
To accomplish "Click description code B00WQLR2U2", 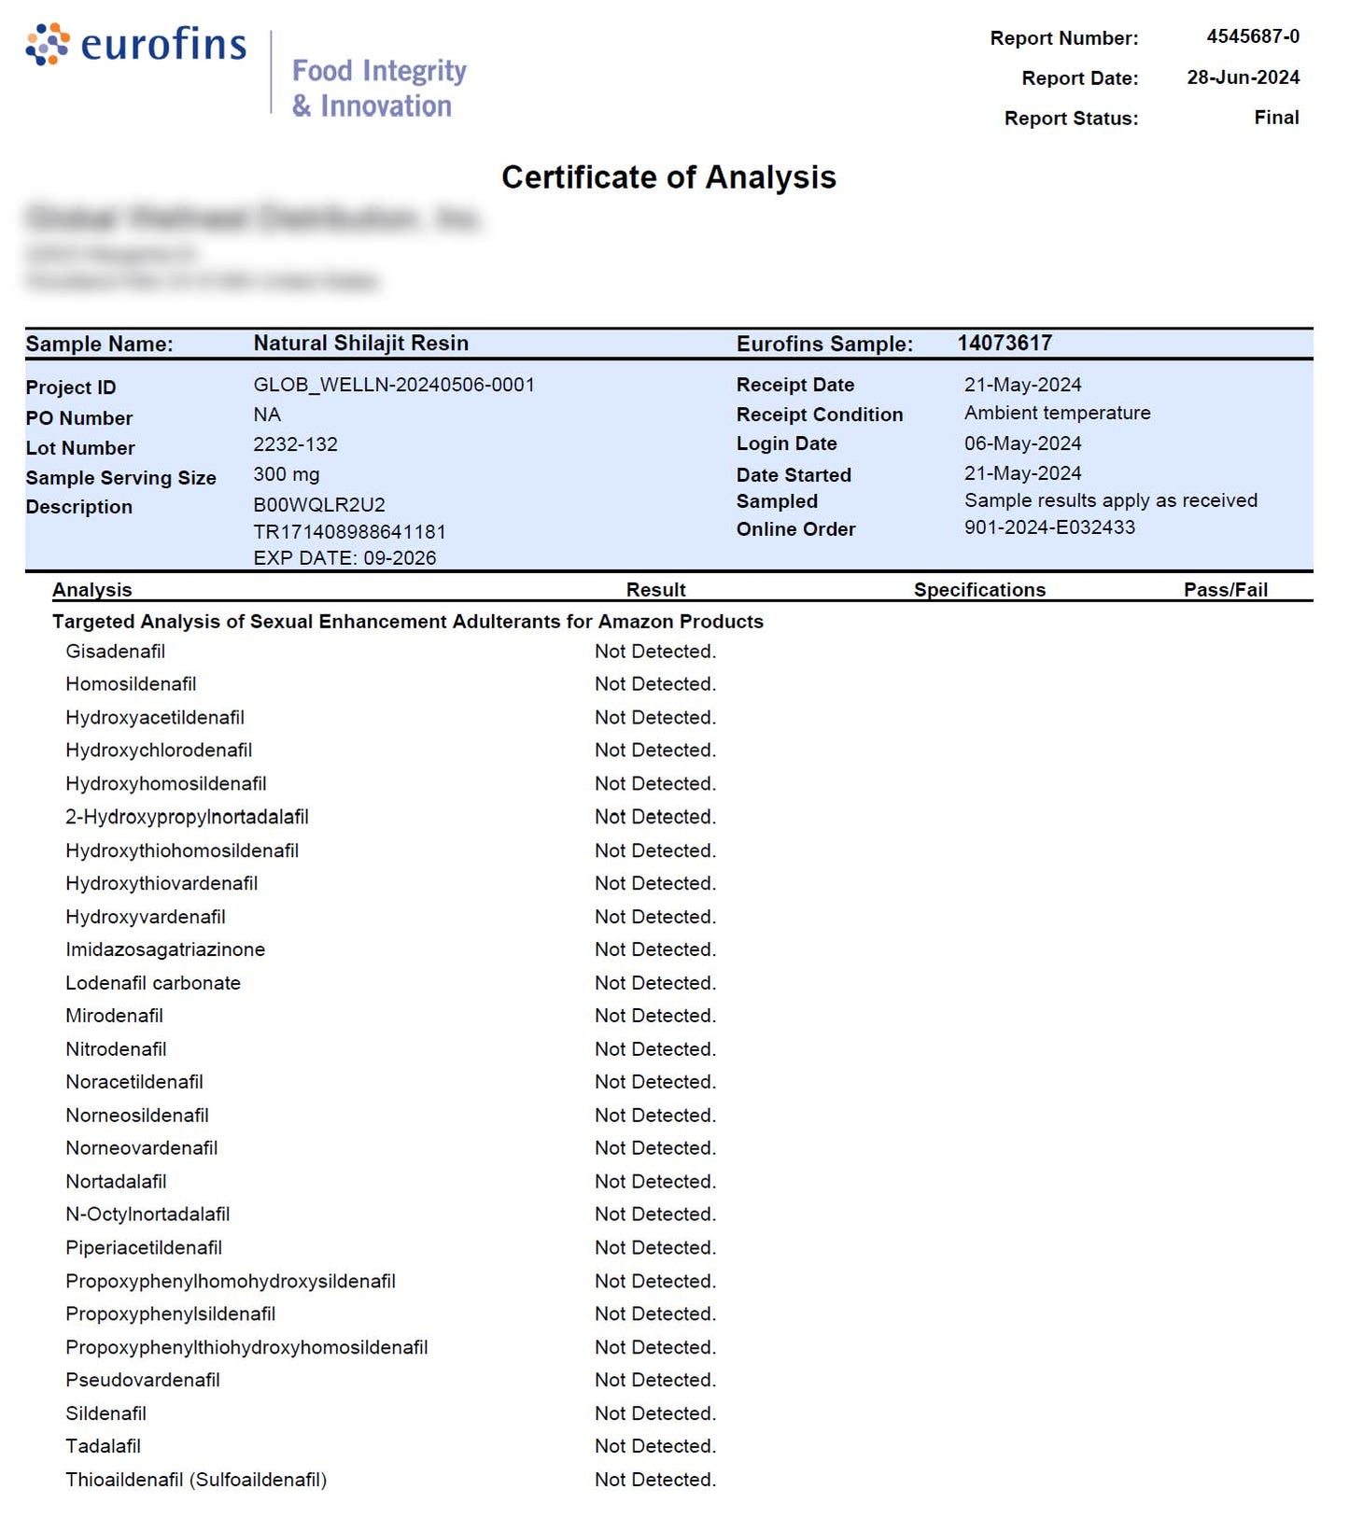I will tap(319, 505).
